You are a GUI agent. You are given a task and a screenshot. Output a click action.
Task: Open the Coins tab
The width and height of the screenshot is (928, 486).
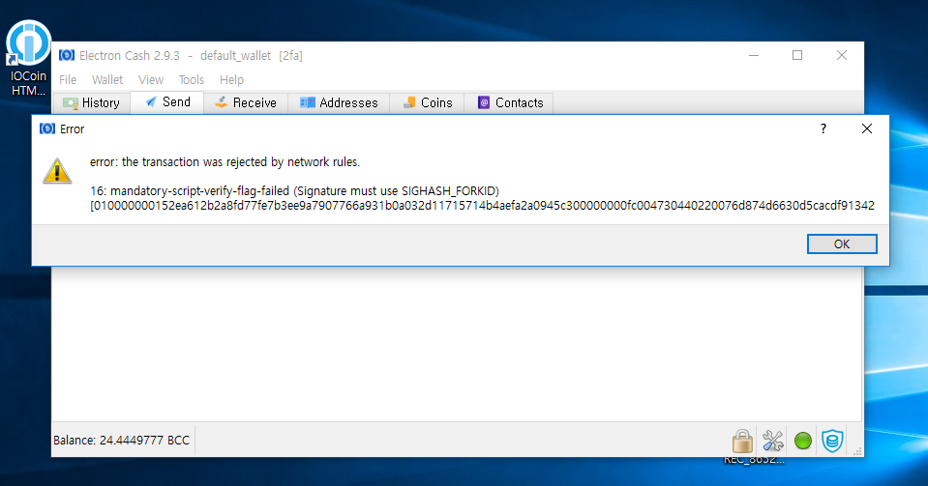[427, 102]
